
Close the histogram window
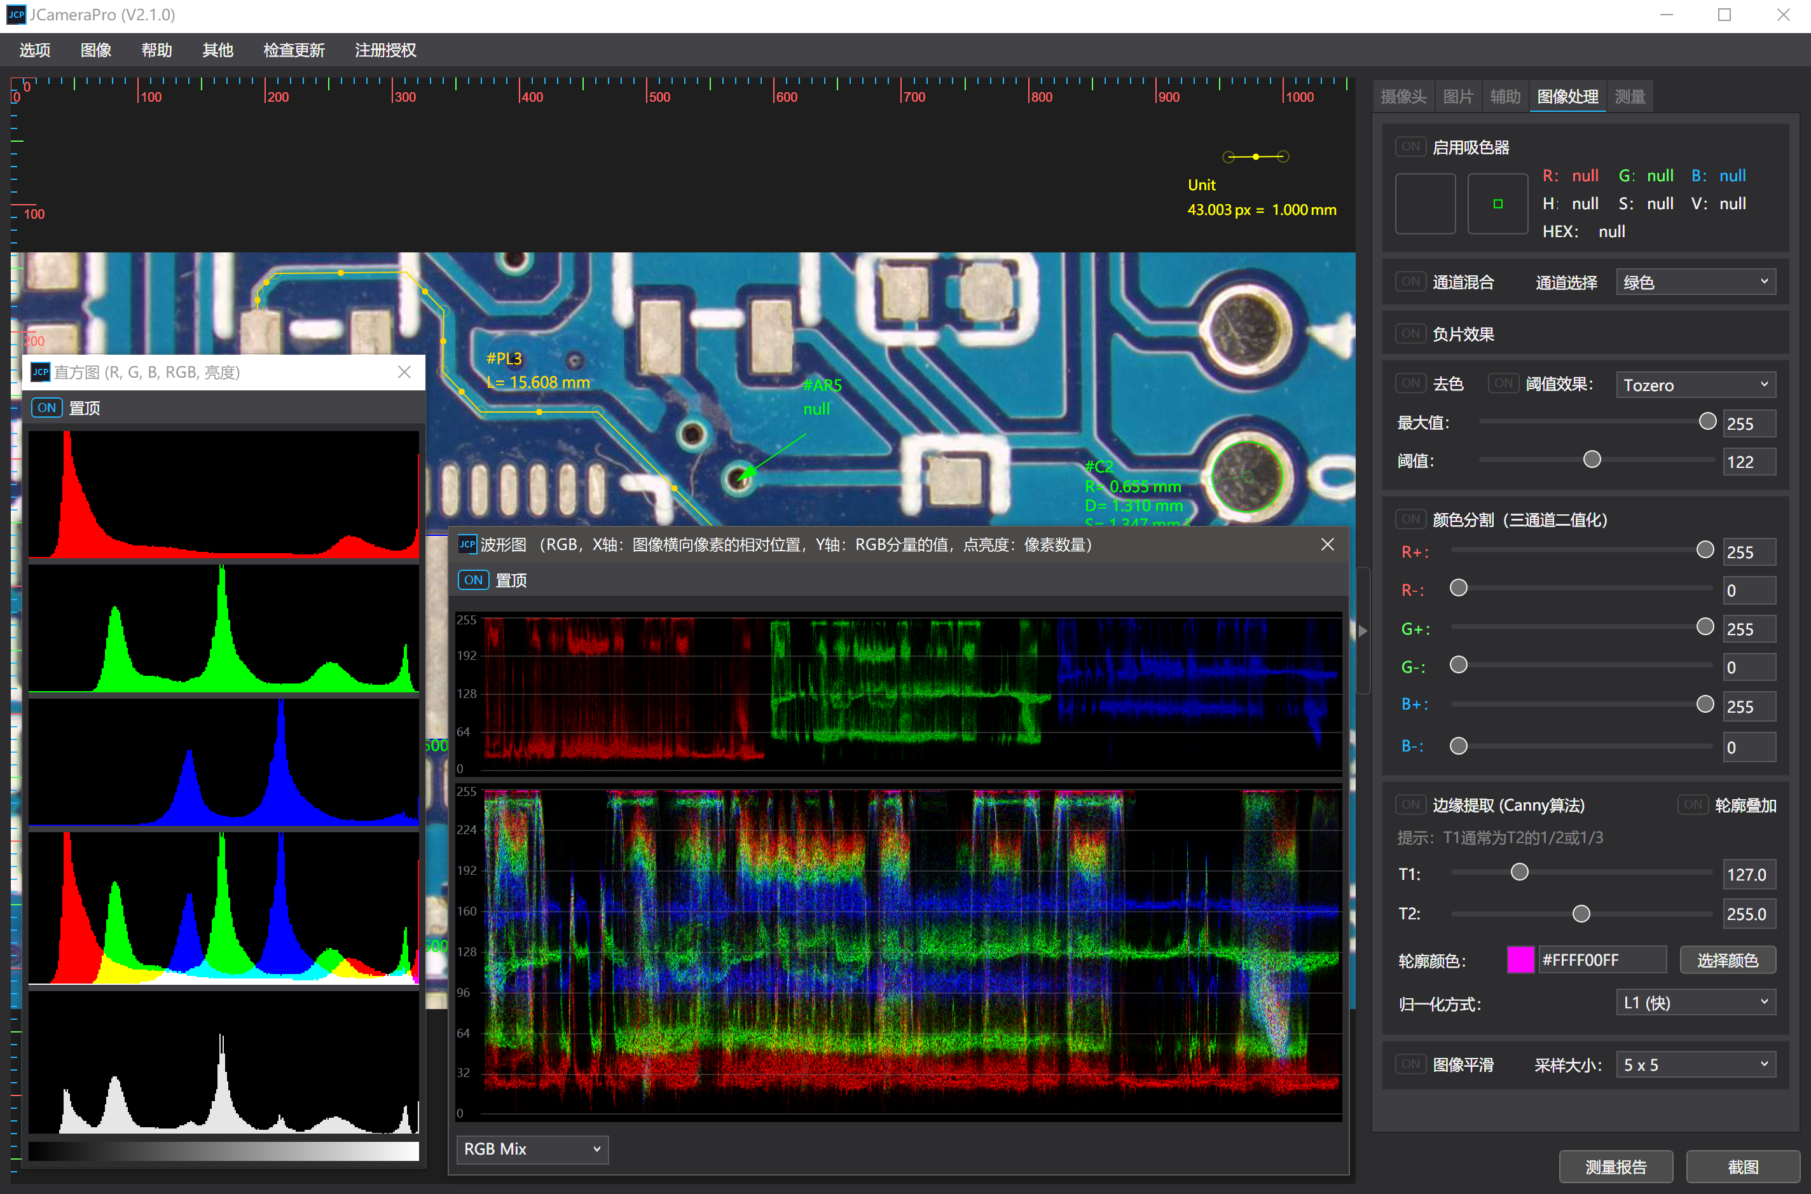(404, 371)
